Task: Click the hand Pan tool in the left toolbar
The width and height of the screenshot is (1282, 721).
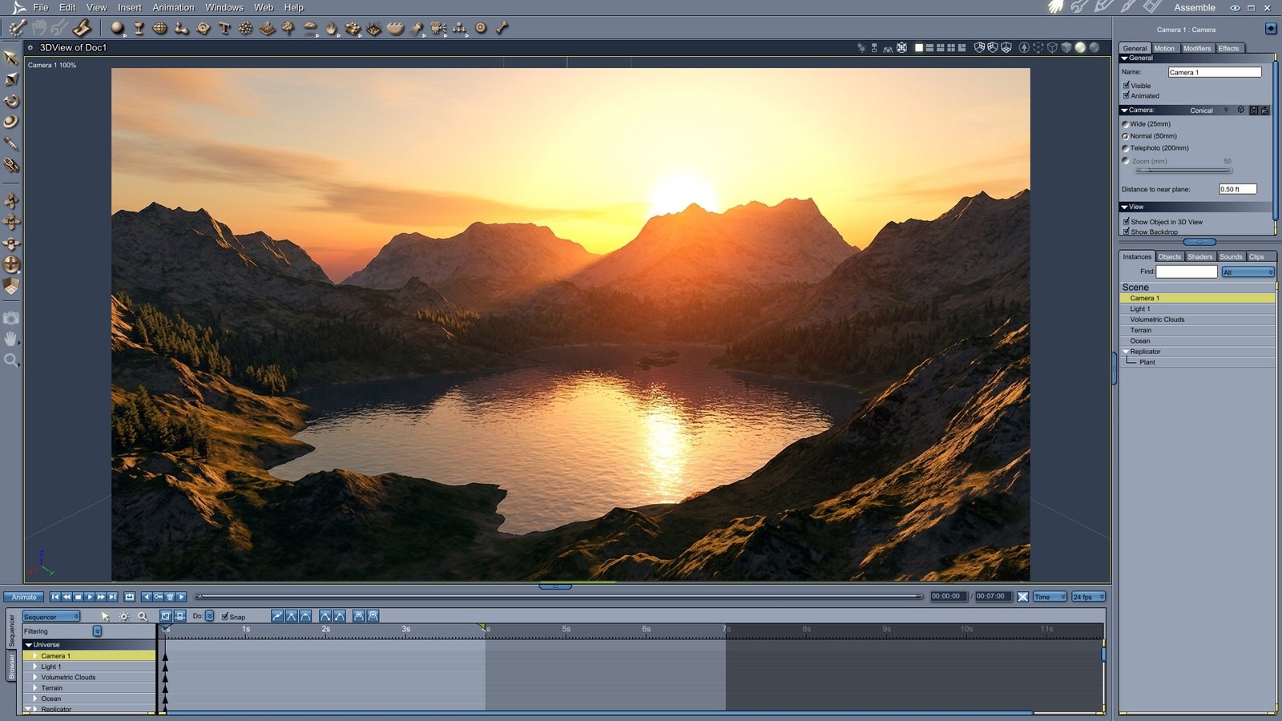Action: coord(10,339)
